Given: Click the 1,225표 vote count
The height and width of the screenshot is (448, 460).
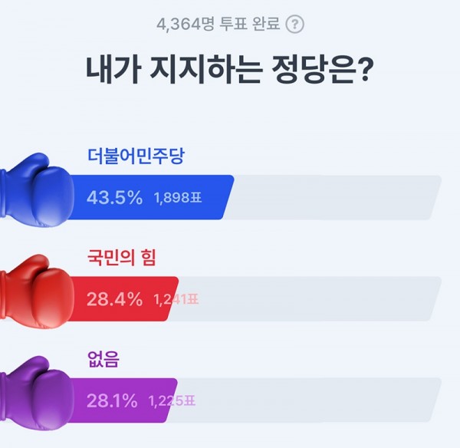Looking at the screenshot, I should tap(173, 400).
